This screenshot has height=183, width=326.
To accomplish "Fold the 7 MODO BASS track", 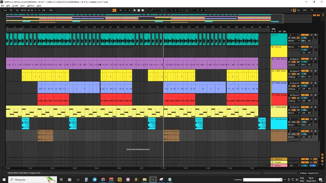I will click(x=273, y=107).
